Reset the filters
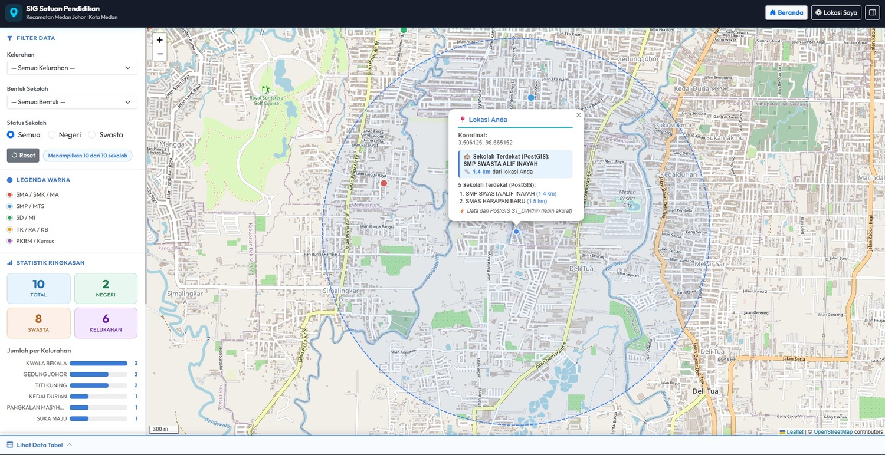The height and width of the screenshot is (455, 885). 23,156
